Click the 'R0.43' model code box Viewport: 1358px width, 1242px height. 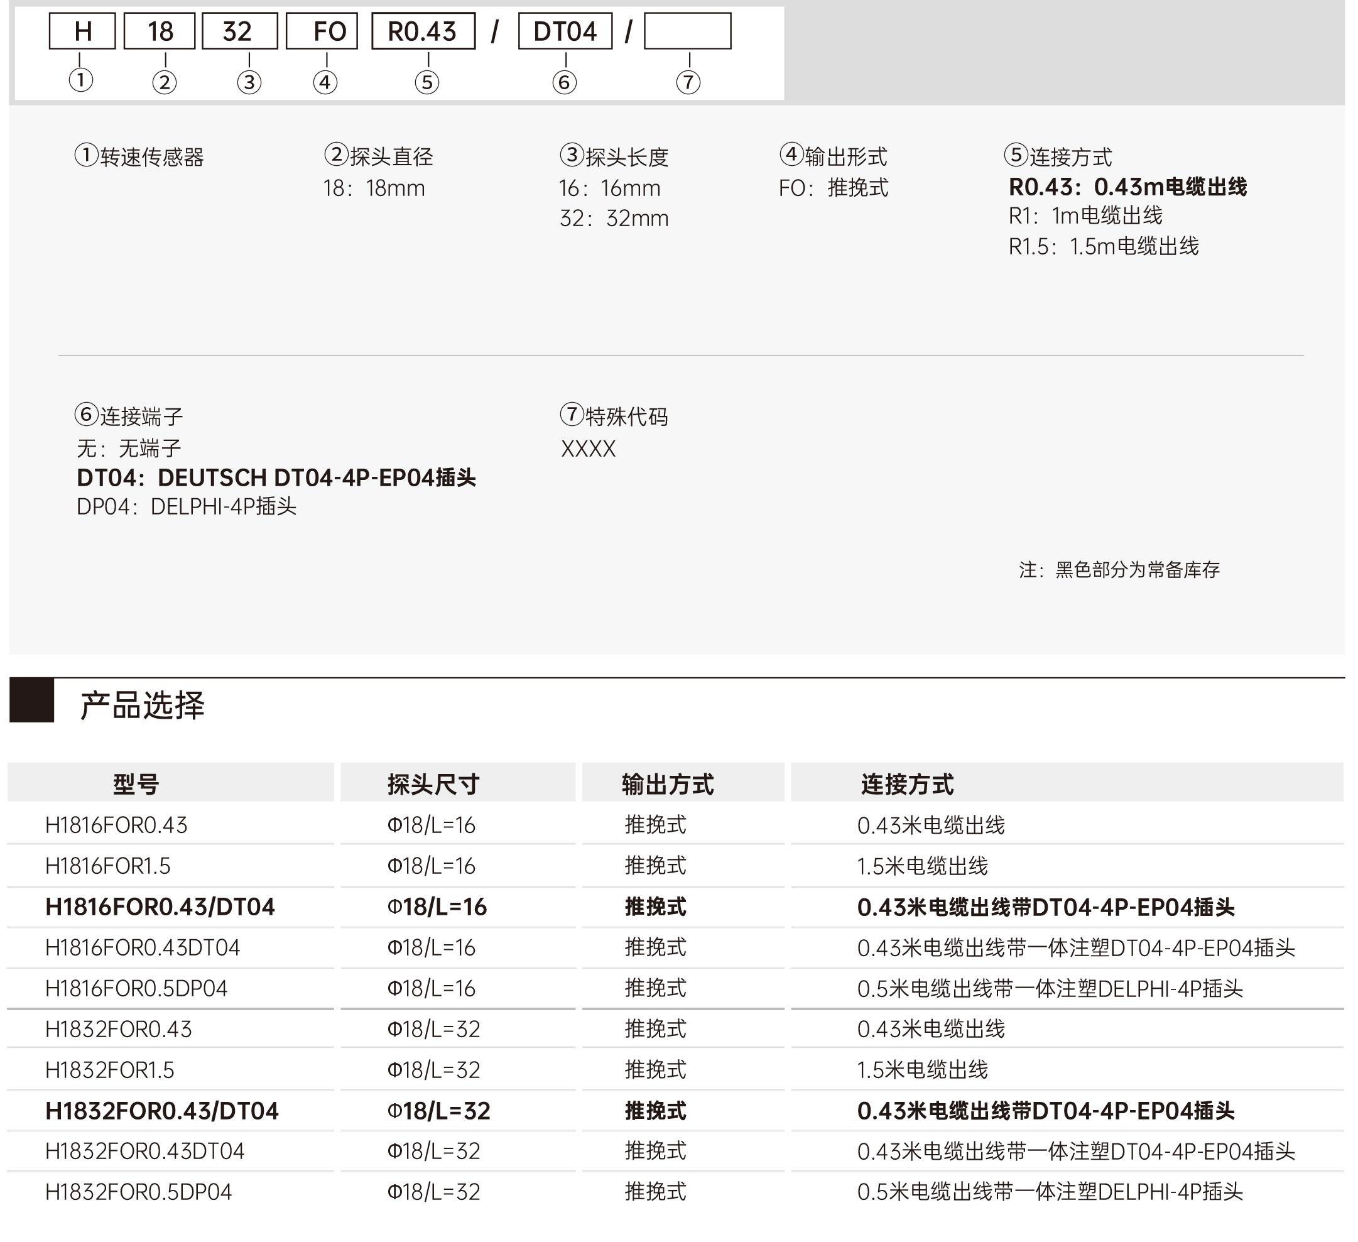tap(424, 31)
